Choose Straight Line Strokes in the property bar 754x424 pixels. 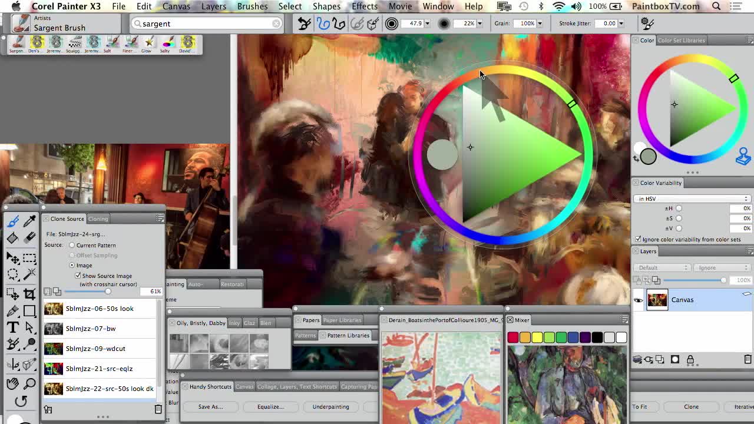tap(339, 24)
